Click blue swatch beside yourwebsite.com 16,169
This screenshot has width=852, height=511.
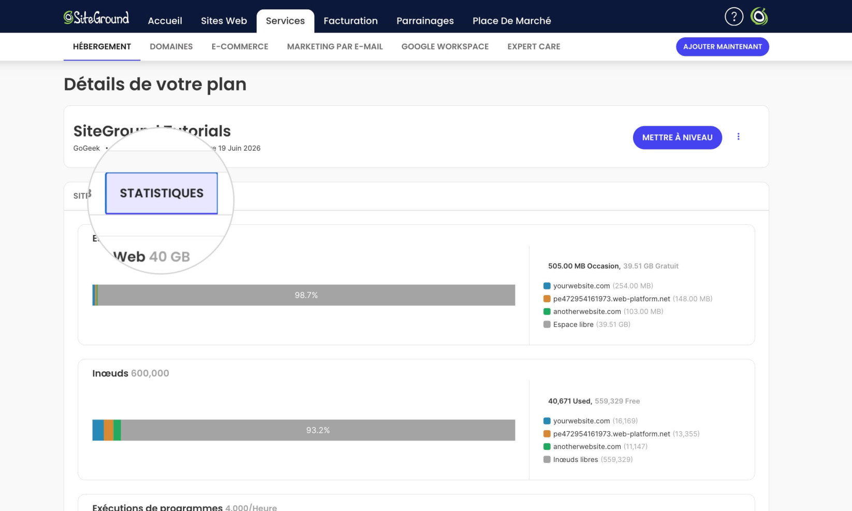[x=547, y=421]
